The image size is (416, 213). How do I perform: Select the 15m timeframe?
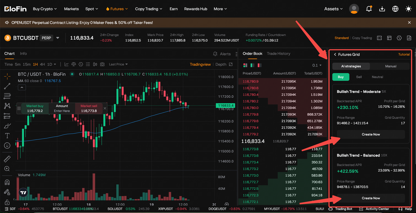click(x=27, y=64)
